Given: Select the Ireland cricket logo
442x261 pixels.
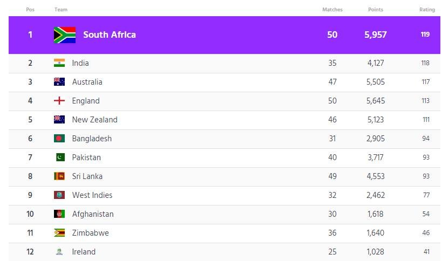Looking at the screenshot, I should click(x=59, y=251).
